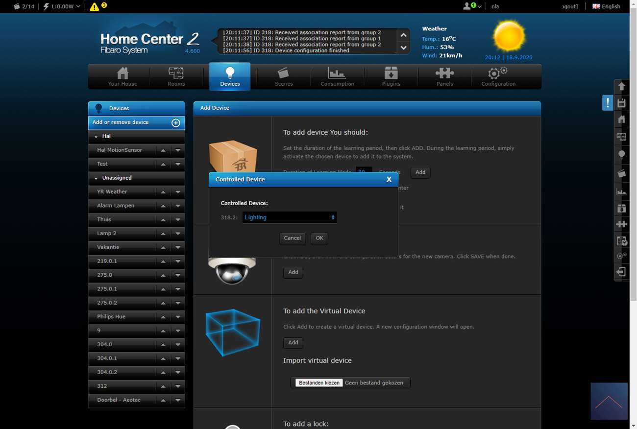Open the Panels puzzle section
637x429 pixels.
[444, 76]
